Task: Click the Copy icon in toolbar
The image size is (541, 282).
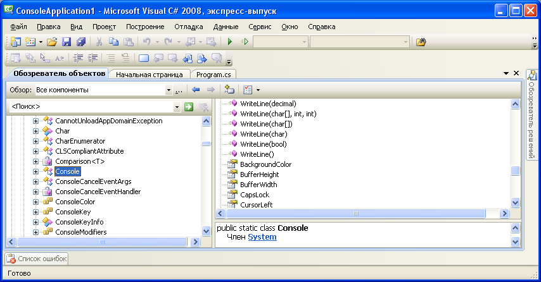Action: click(113, 42)
